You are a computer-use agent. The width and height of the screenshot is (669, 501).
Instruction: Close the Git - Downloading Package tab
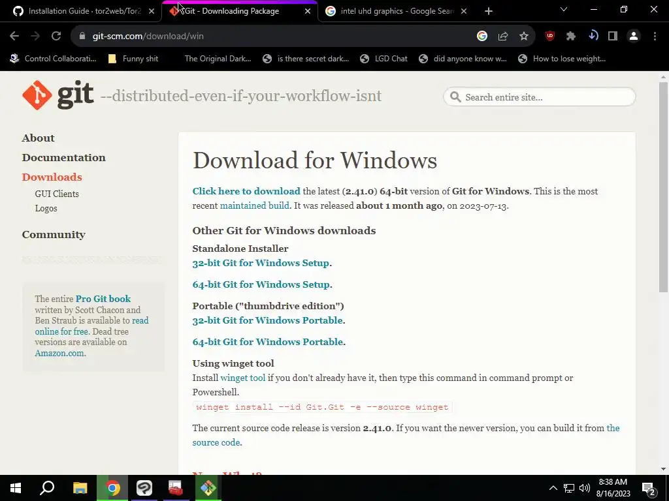308,11
